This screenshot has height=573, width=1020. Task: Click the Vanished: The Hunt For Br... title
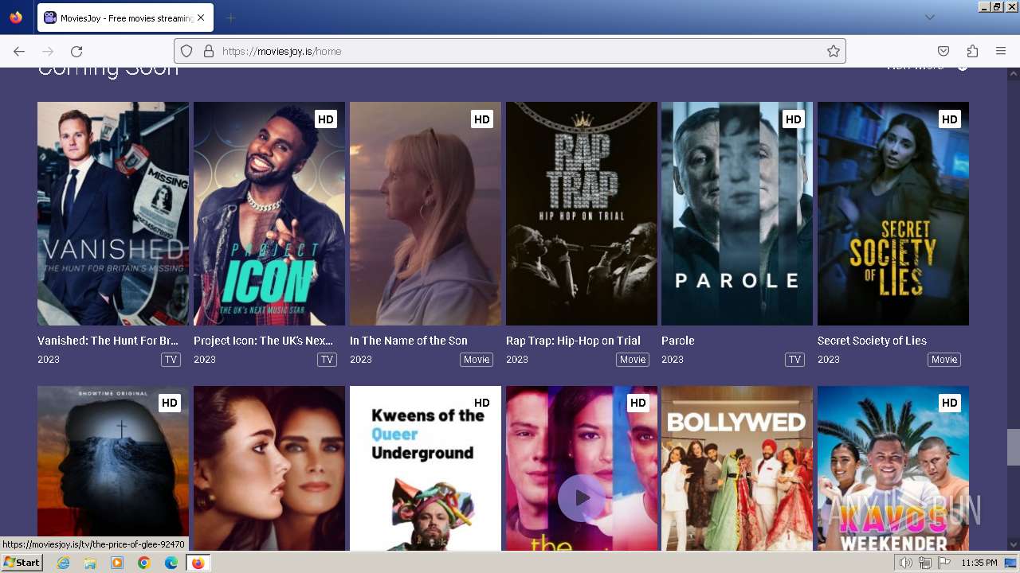[108, 341]
